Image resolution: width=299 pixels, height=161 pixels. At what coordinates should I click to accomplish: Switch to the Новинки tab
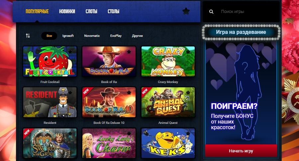click(x=67, y=11)
